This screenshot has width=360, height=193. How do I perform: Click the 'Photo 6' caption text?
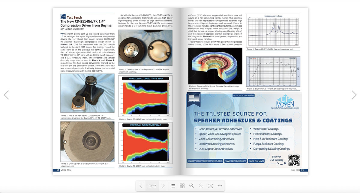click(214, 87)
